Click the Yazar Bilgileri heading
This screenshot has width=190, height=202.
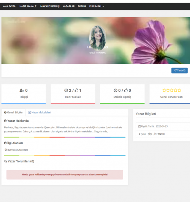[146, 114]
